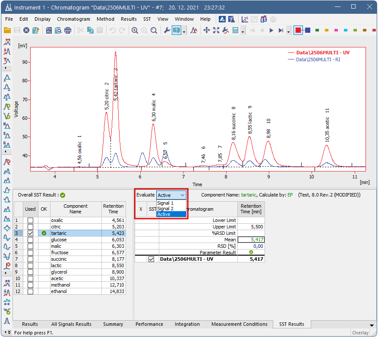
Task: Click the blue flask icon in menu bar
Action: coord(231,19)
